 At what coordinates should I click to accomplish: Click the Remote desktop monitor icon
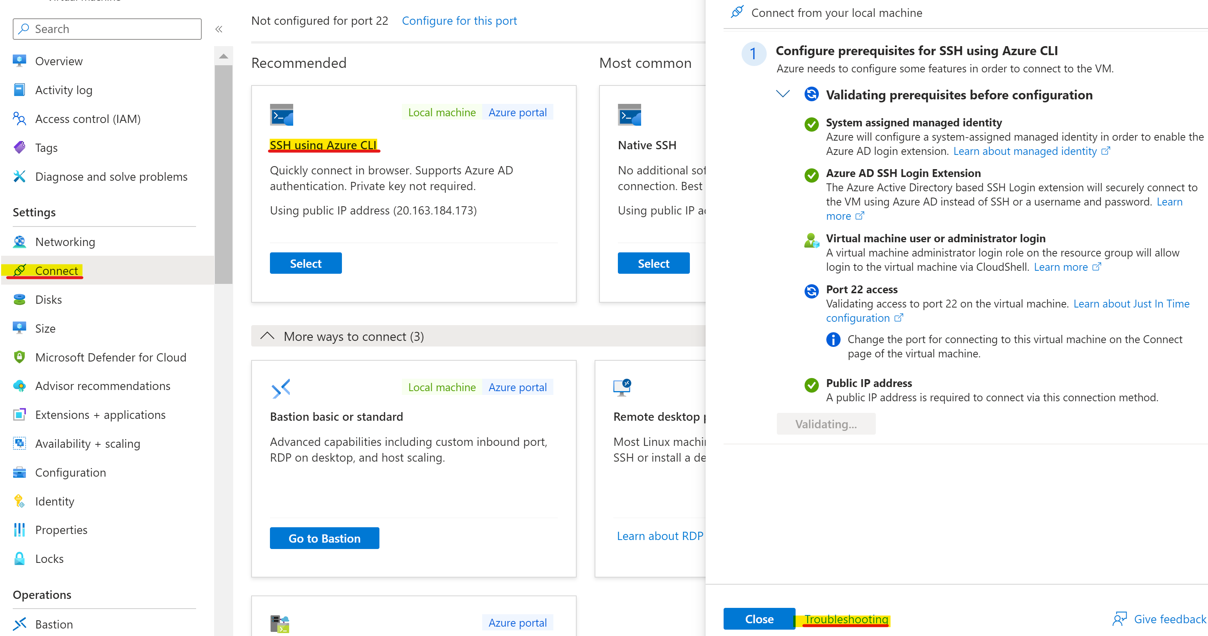pyautogui.click(x=622, y=388)
